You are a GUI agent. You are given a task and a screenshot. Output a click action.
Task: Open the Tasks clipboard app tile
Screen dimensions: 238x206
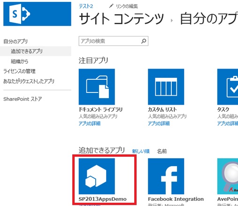(x=228, y=87)
